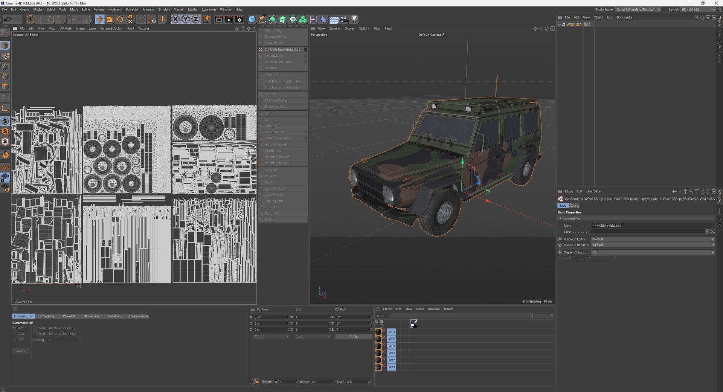Open Texture Selection menu
Viewport: 723px width, 392px height.
(111, 29)
